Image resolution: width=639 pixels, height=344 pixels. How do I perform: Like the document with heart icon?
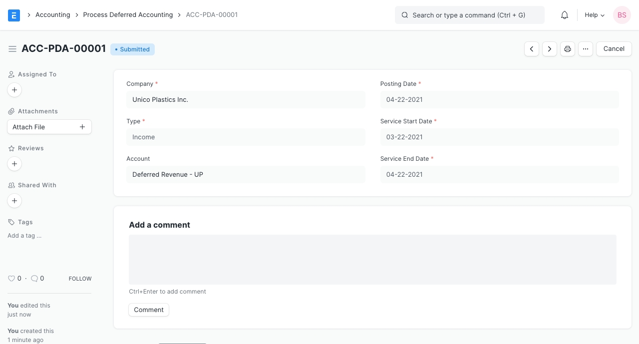[11, 279]
